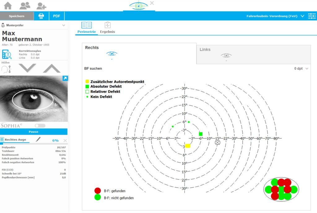Open the settings sliders icon at top right
The width and height of the screenshot is (317, 213).
click(x=312, y=16)
